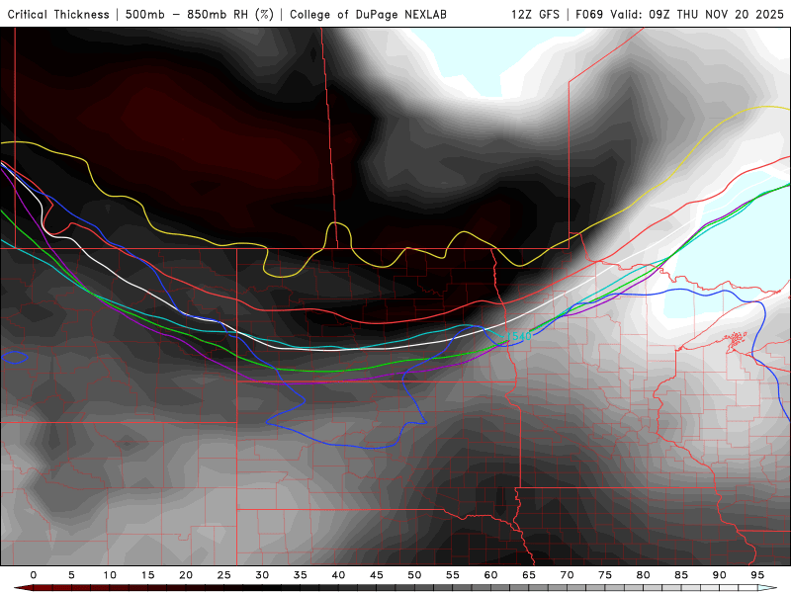Select the "500mb – 850mb RH (%)" header text
Viewport: 791px width, 593px height.
click(200, 14)
